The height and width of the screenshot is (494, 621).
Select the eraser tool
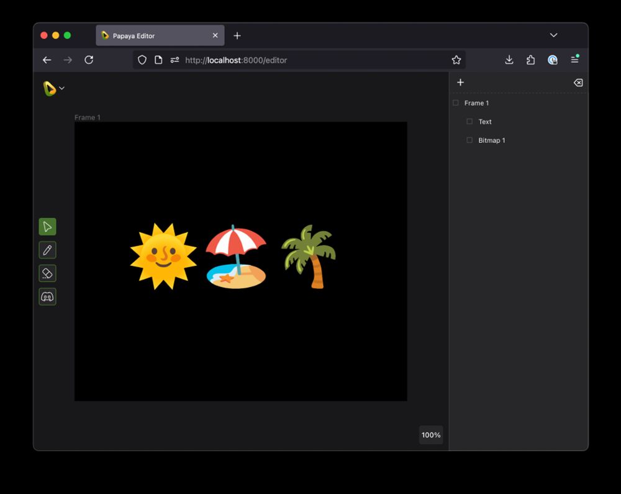48,273
